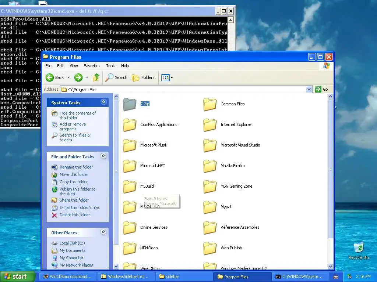Click Search for files or folders link
Viewport: 377px width, 282px height.
[x=75, y=137]
